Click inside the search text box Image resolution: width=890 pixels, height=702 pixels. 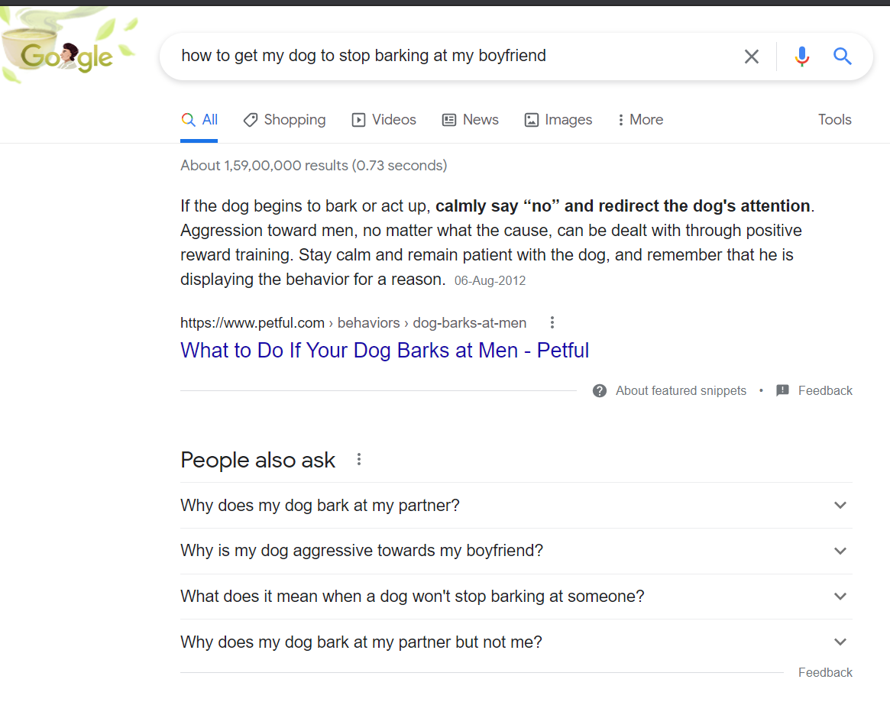pos(454,56)
